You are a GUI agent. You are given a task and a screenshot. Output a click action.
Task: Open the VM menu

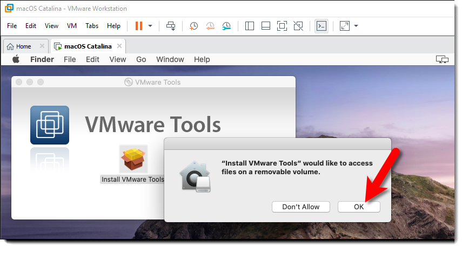(x=72, y=26)
